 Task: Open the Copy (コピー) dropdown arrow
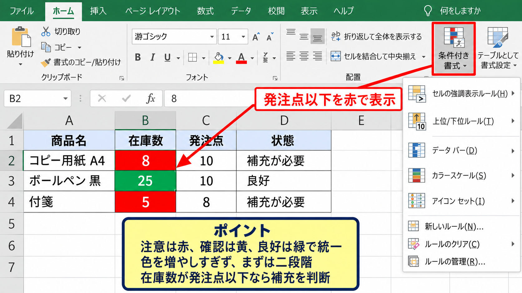click(79, 48)
